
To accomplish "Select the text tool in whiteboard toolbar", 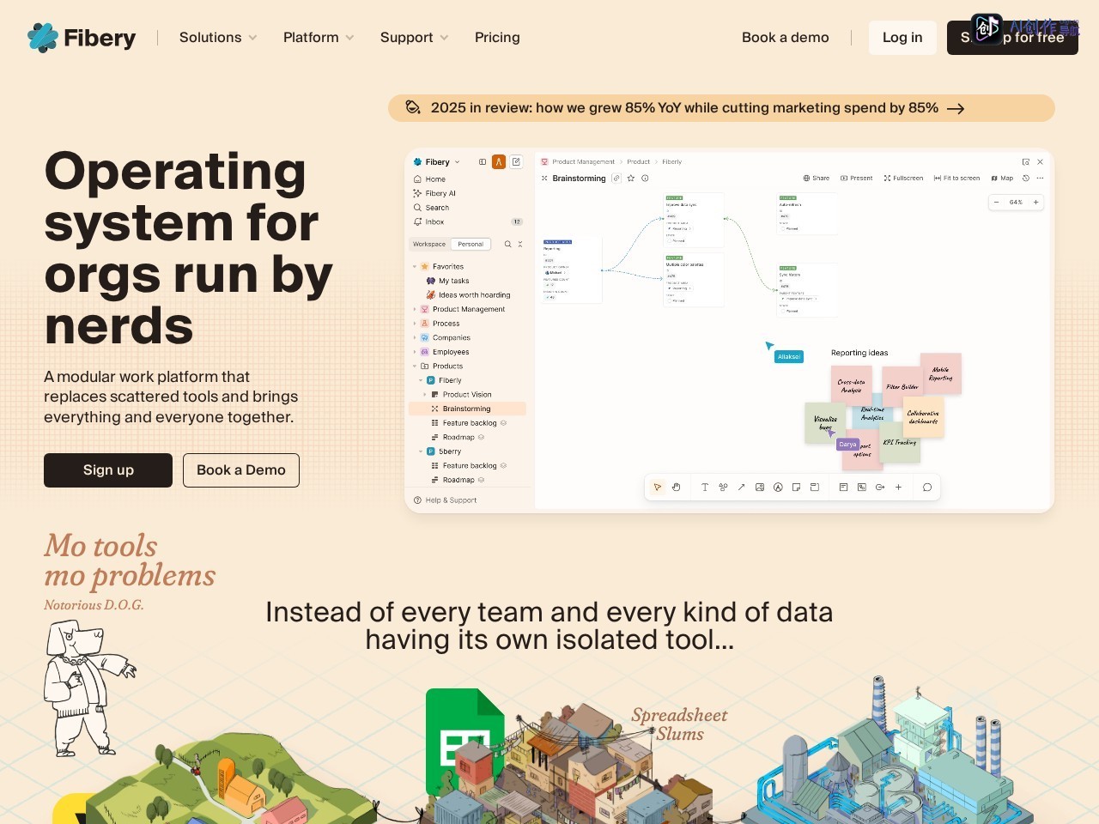I will click(x=705, y=487).
